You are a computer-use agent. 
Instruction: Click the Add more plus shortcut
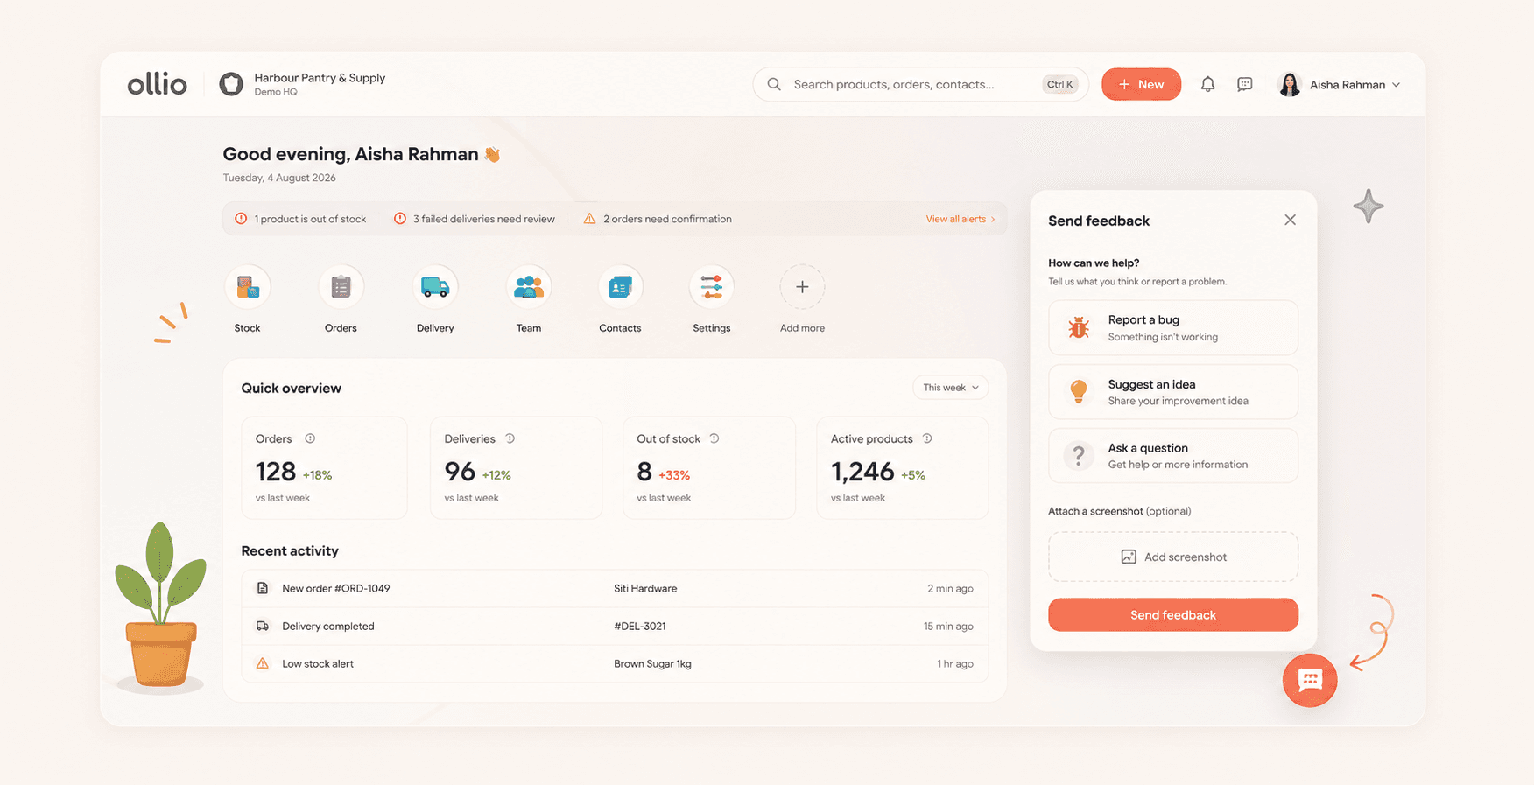pyautogui.click(x=802, y=287)
